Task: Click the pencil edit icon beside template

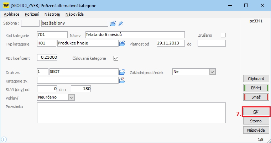Action: (x=121, y=23)
